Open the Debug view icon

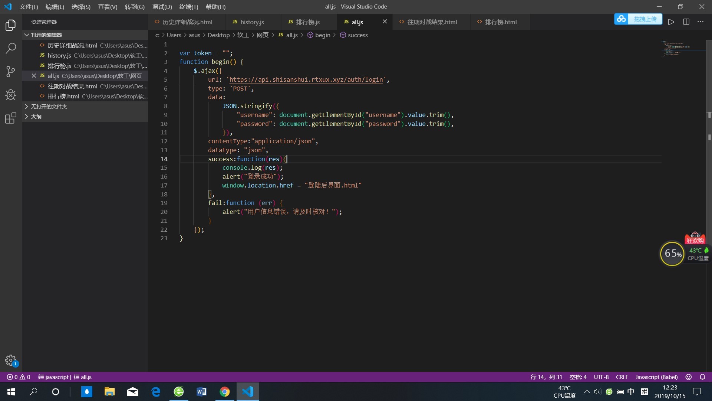click(x=11, y=95)
